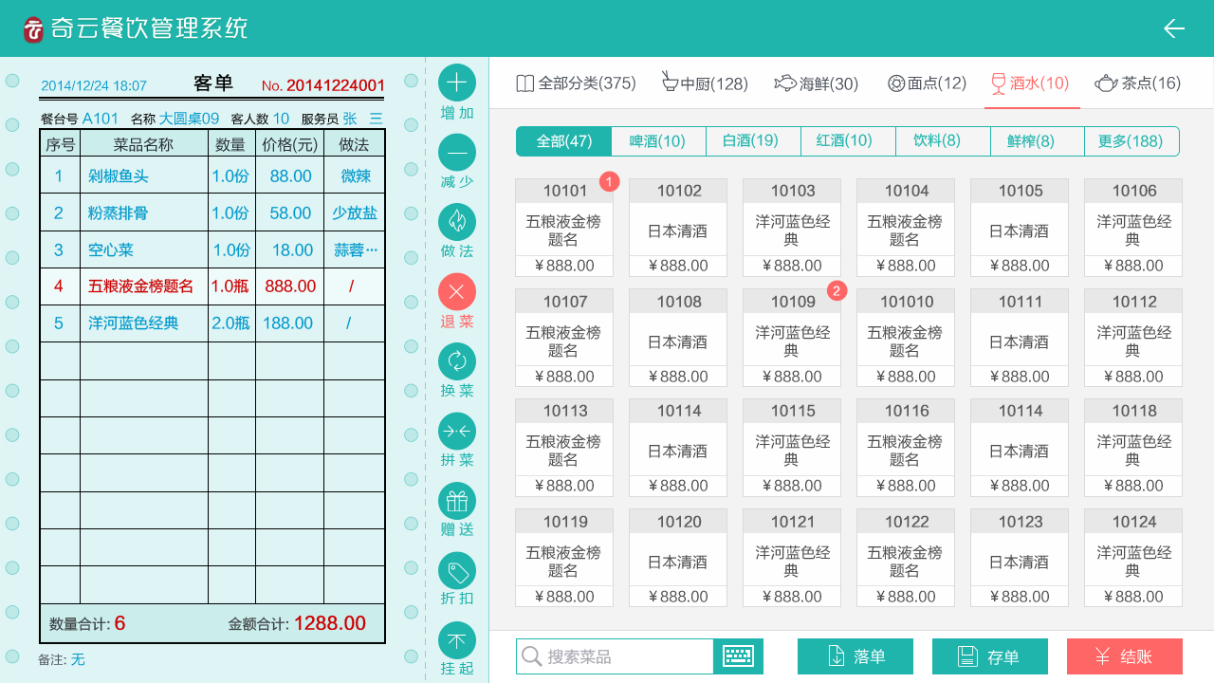Switch to 中厨(128) tab
1214x683 pixels.
tap(705, 83)
